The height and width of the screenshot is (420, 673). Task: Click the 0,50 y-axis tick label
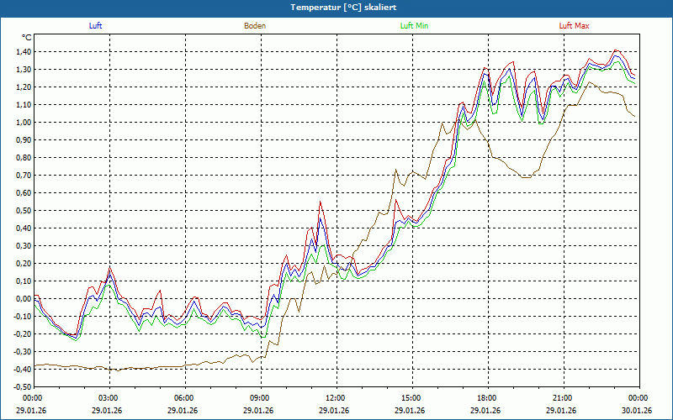pos(23,210)
